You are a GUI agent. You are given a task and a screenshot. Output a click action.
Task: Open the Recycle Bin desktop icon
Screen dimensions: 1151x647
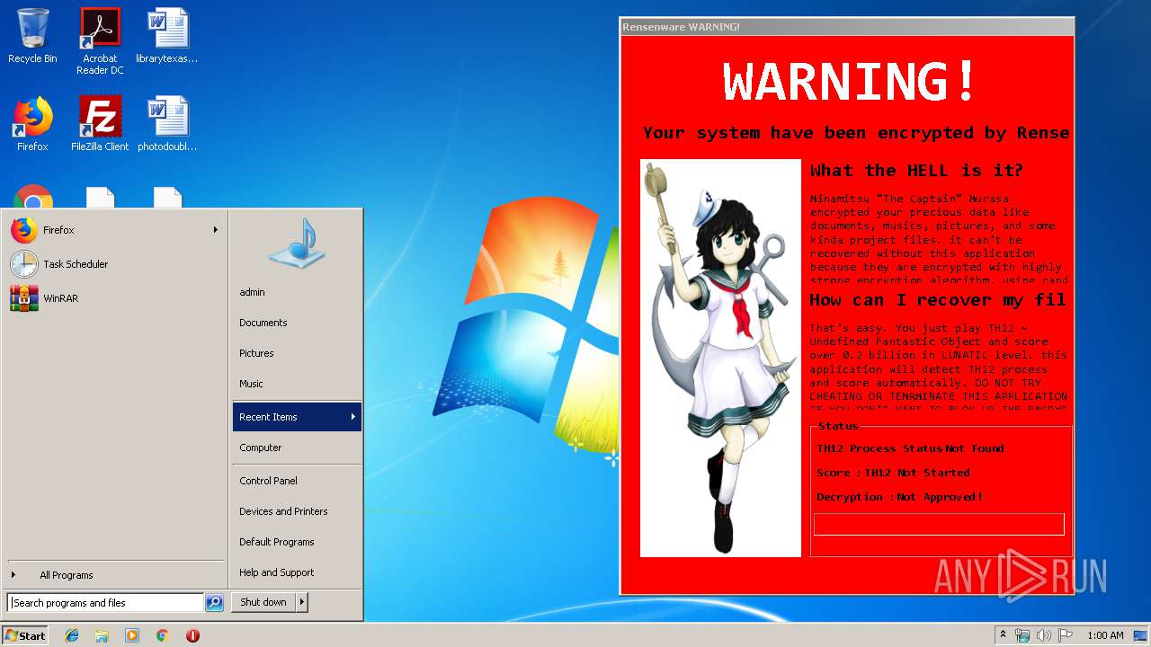point(32,36)
